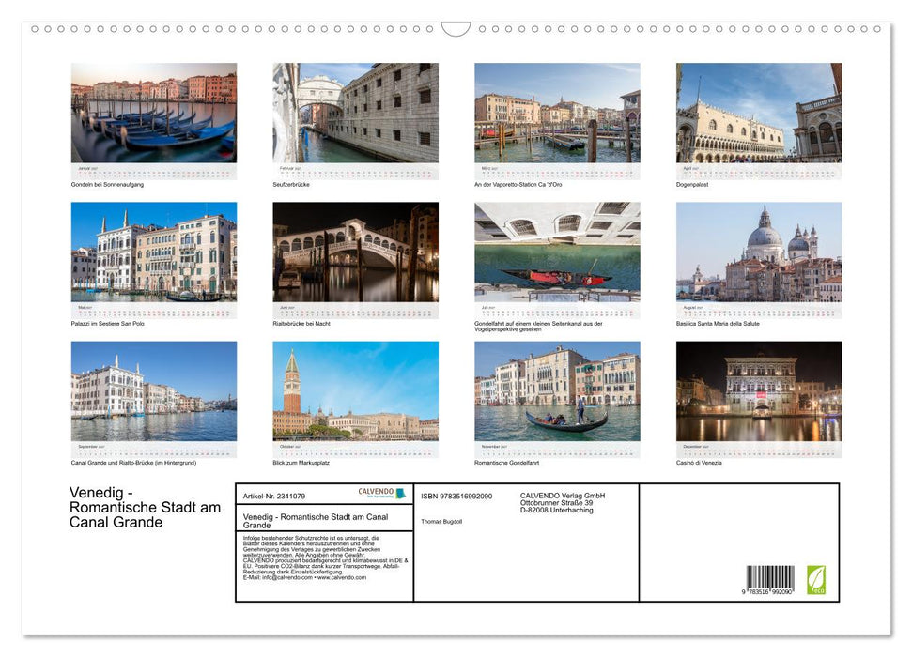This screenshot has height=657, width=912.
Task: Click the caption 'Casinò di Venezia'
Action: pos(699,463)
